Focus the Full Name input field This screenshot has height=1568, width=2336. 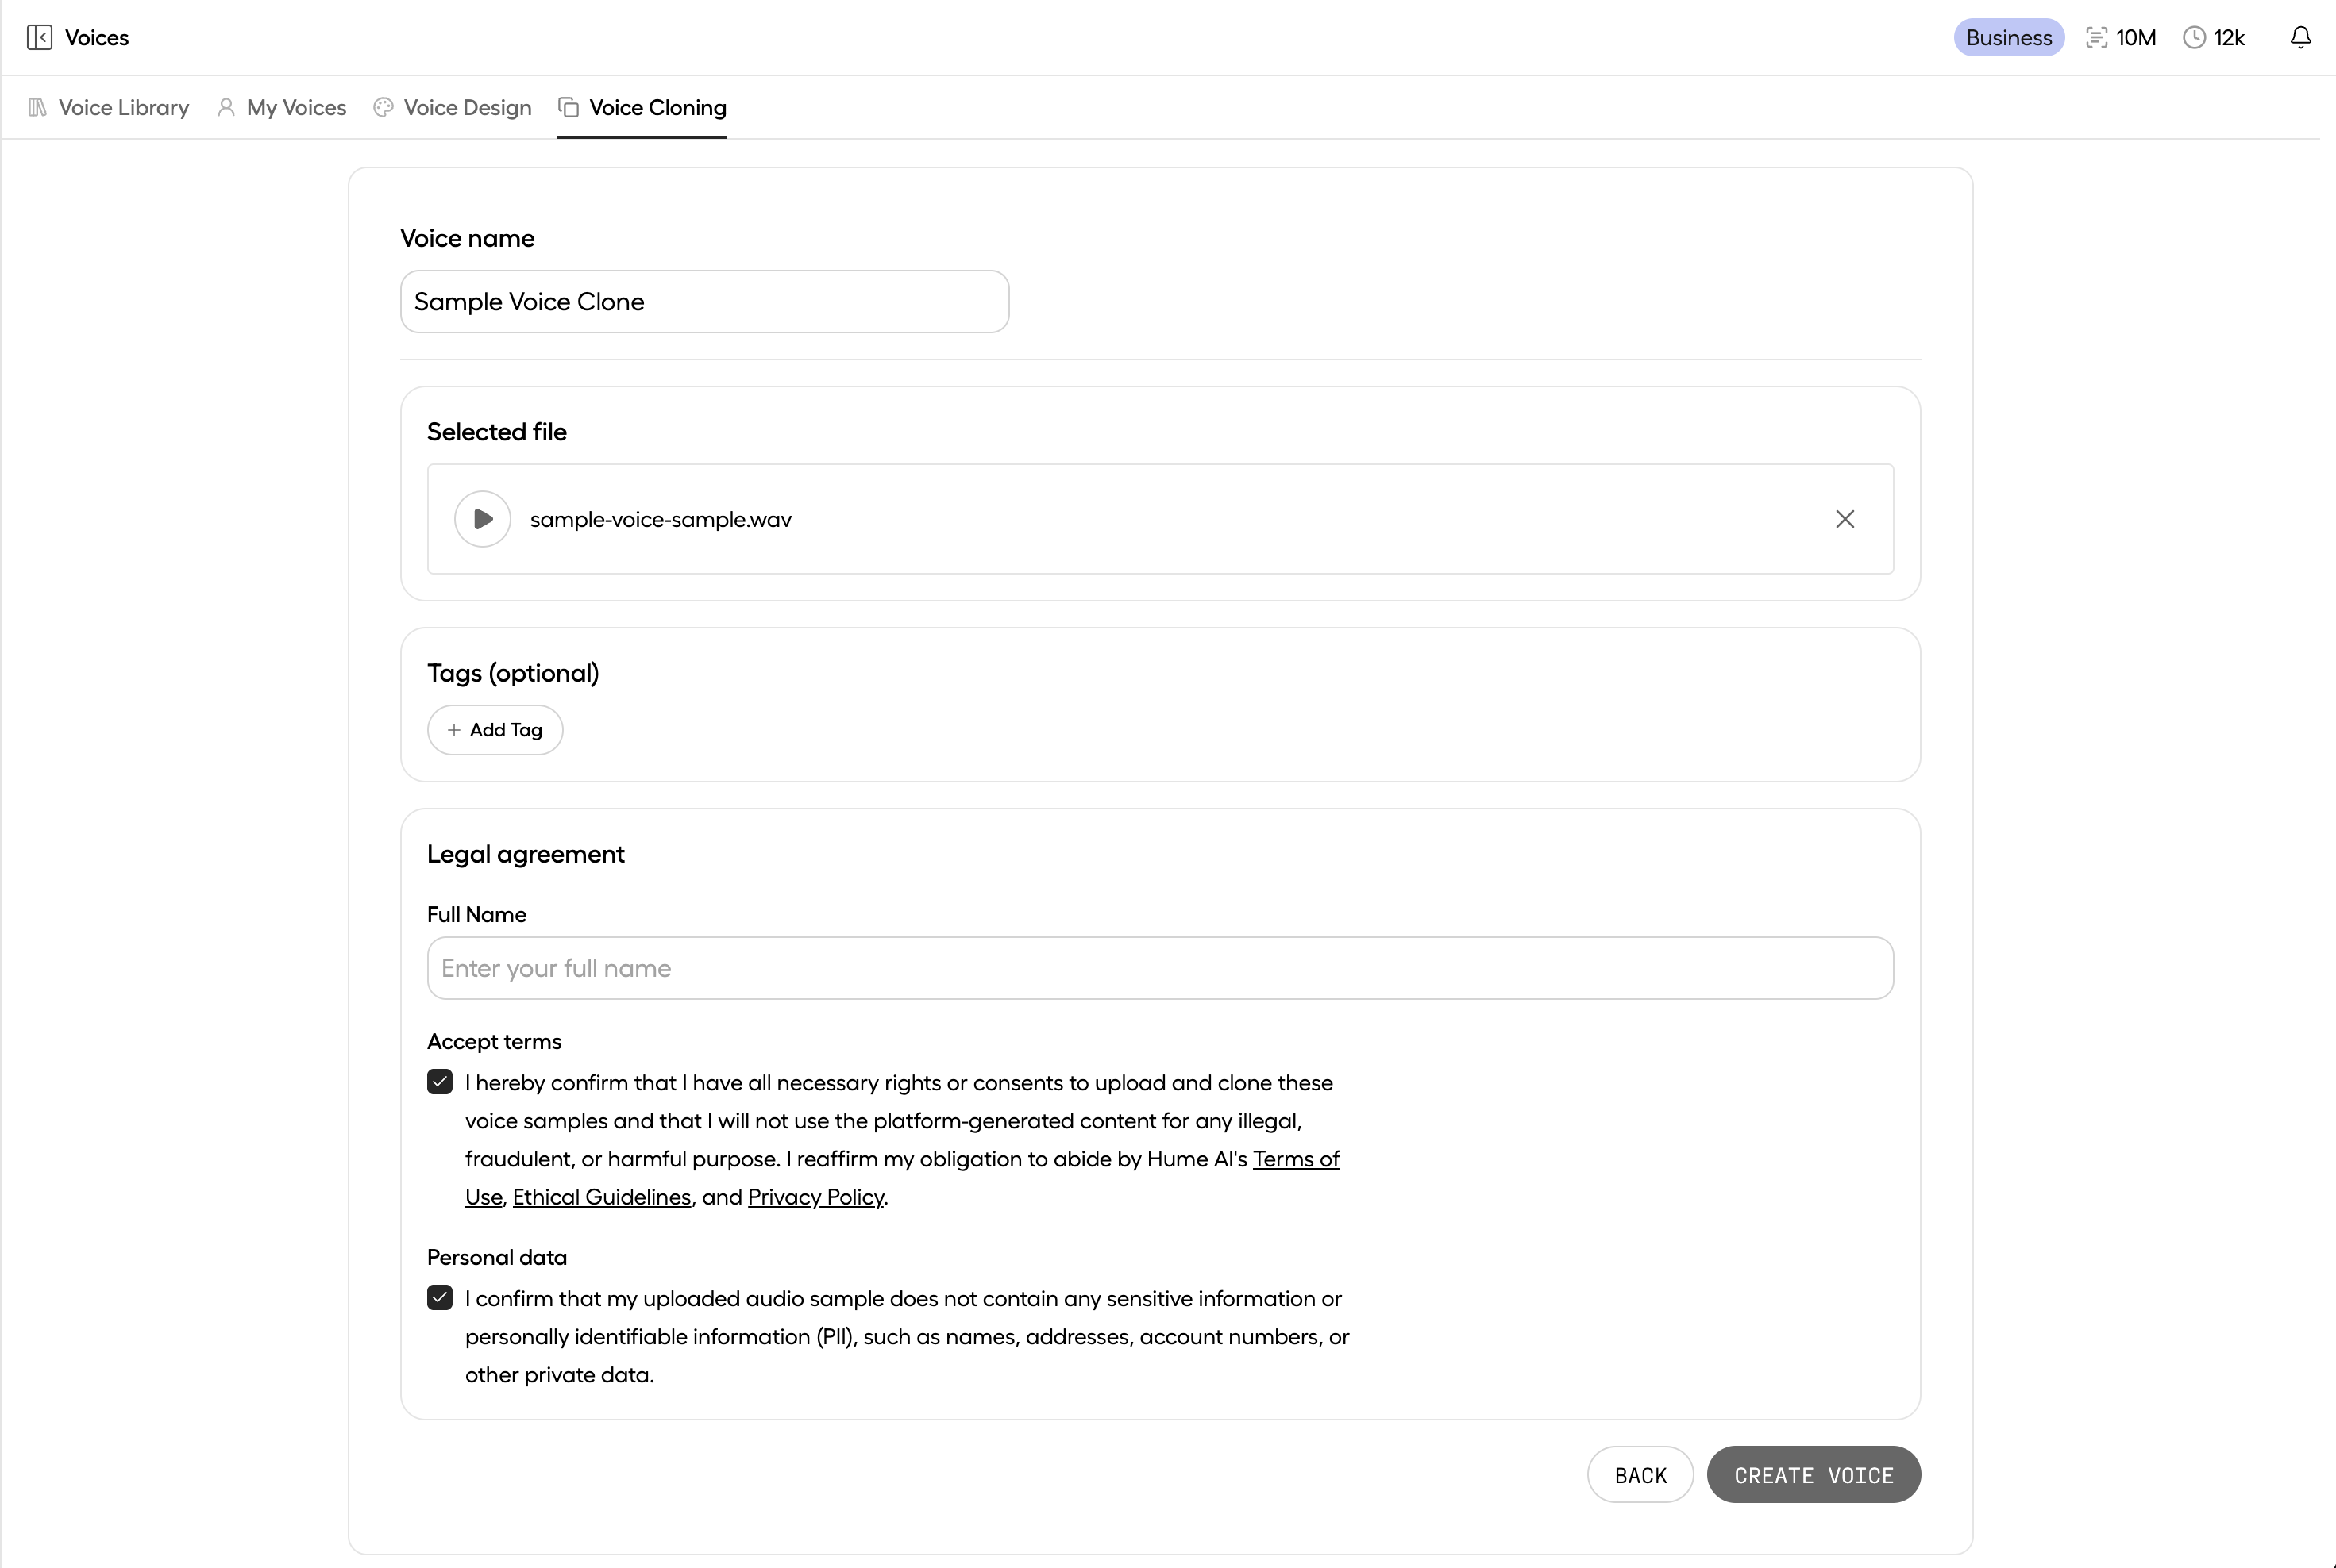click(x=1159, y=968)
